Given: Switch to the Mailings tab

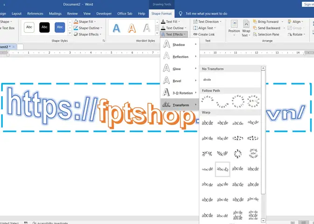Looking at the screenshot, I should pos(55,14).
